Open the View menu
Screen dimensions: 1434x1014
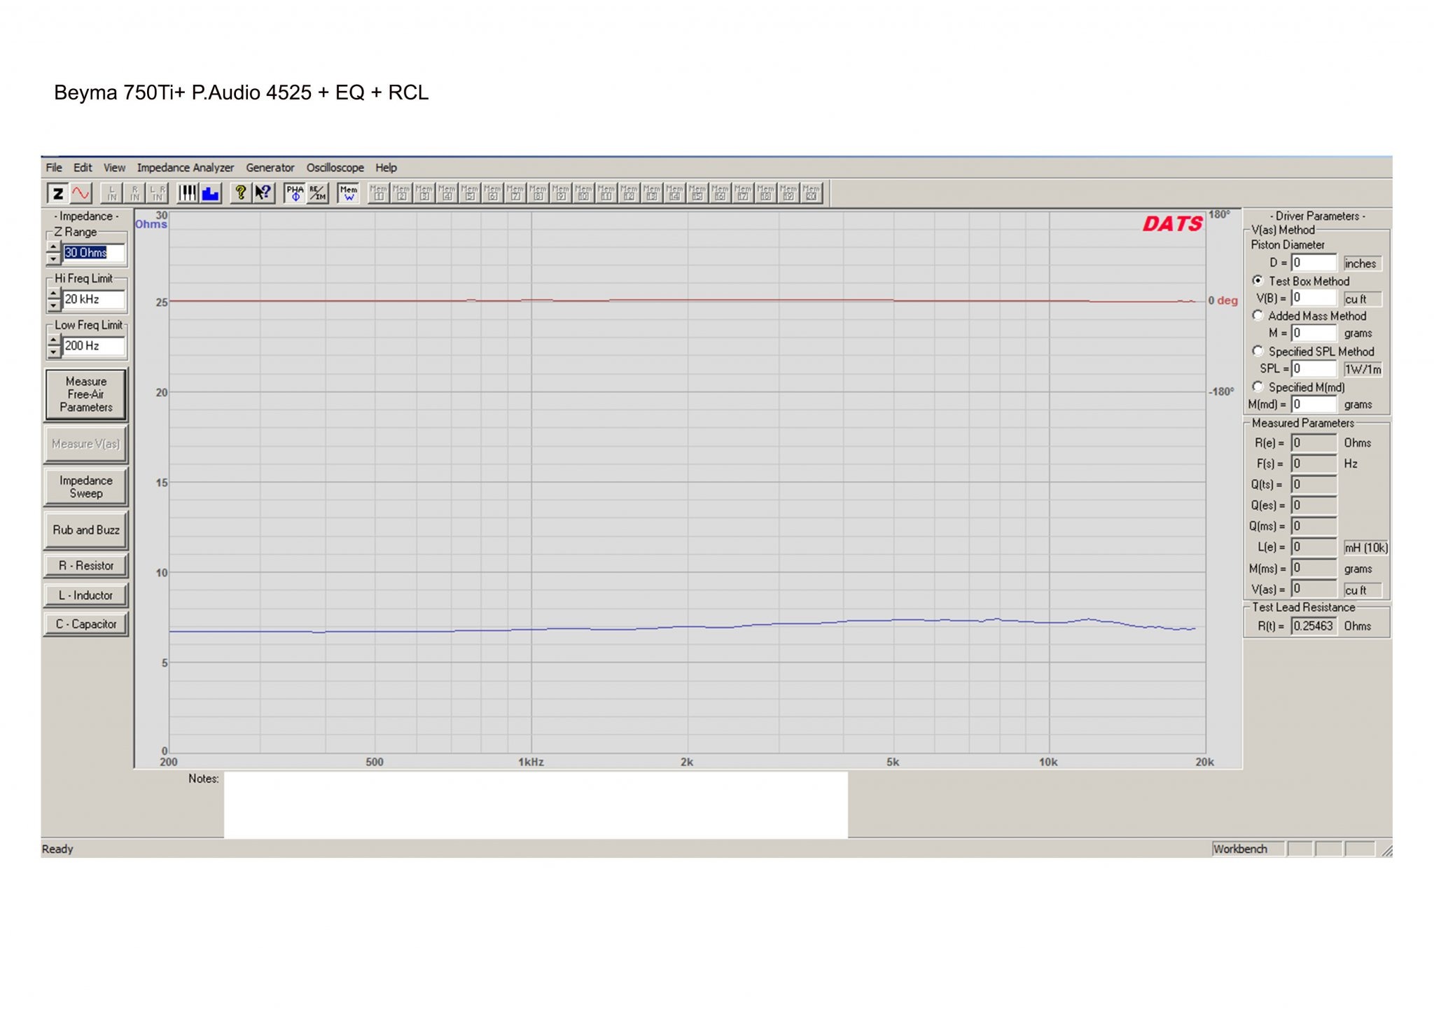click(114, 168)
